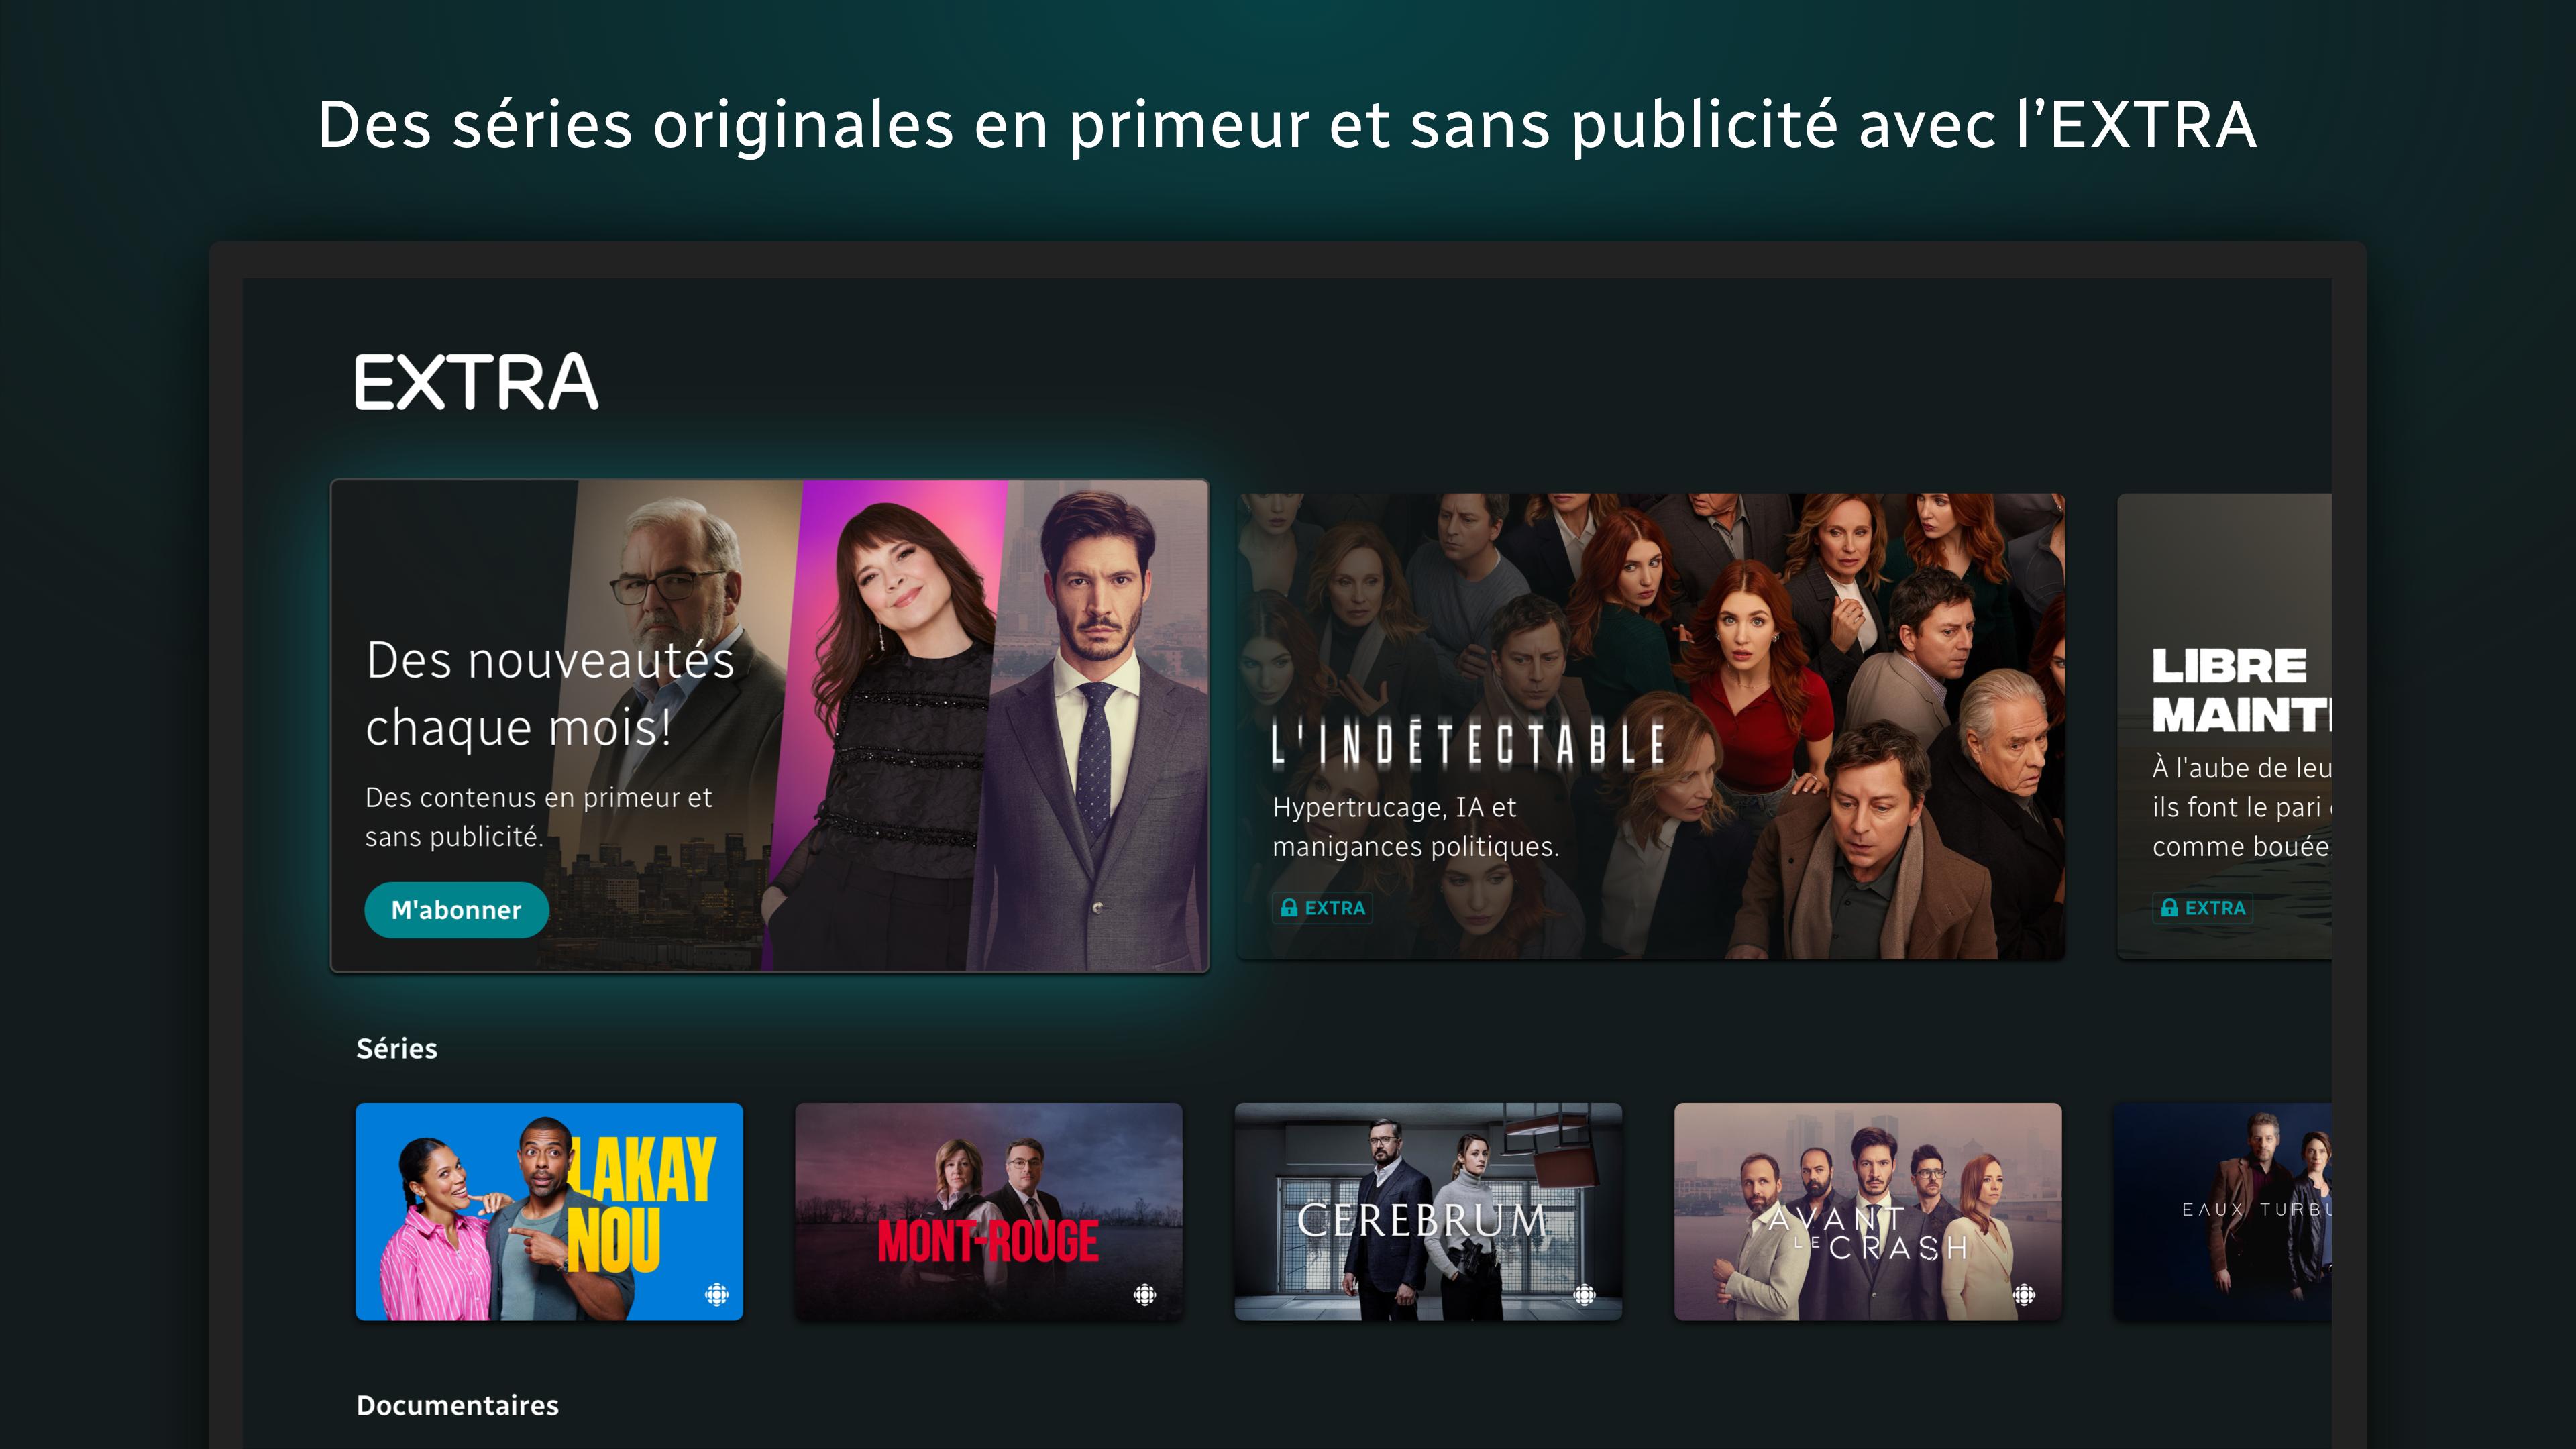This screenshot has width=2576, height=1449.
Task: Click the Radio-Canada logo on Cerebrum
Action: 1585,1295
